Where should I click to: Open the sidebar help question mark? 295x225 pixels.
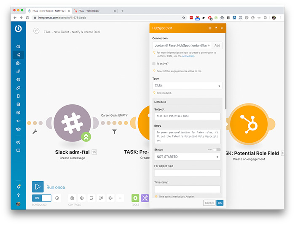click(x=18, y=195)
